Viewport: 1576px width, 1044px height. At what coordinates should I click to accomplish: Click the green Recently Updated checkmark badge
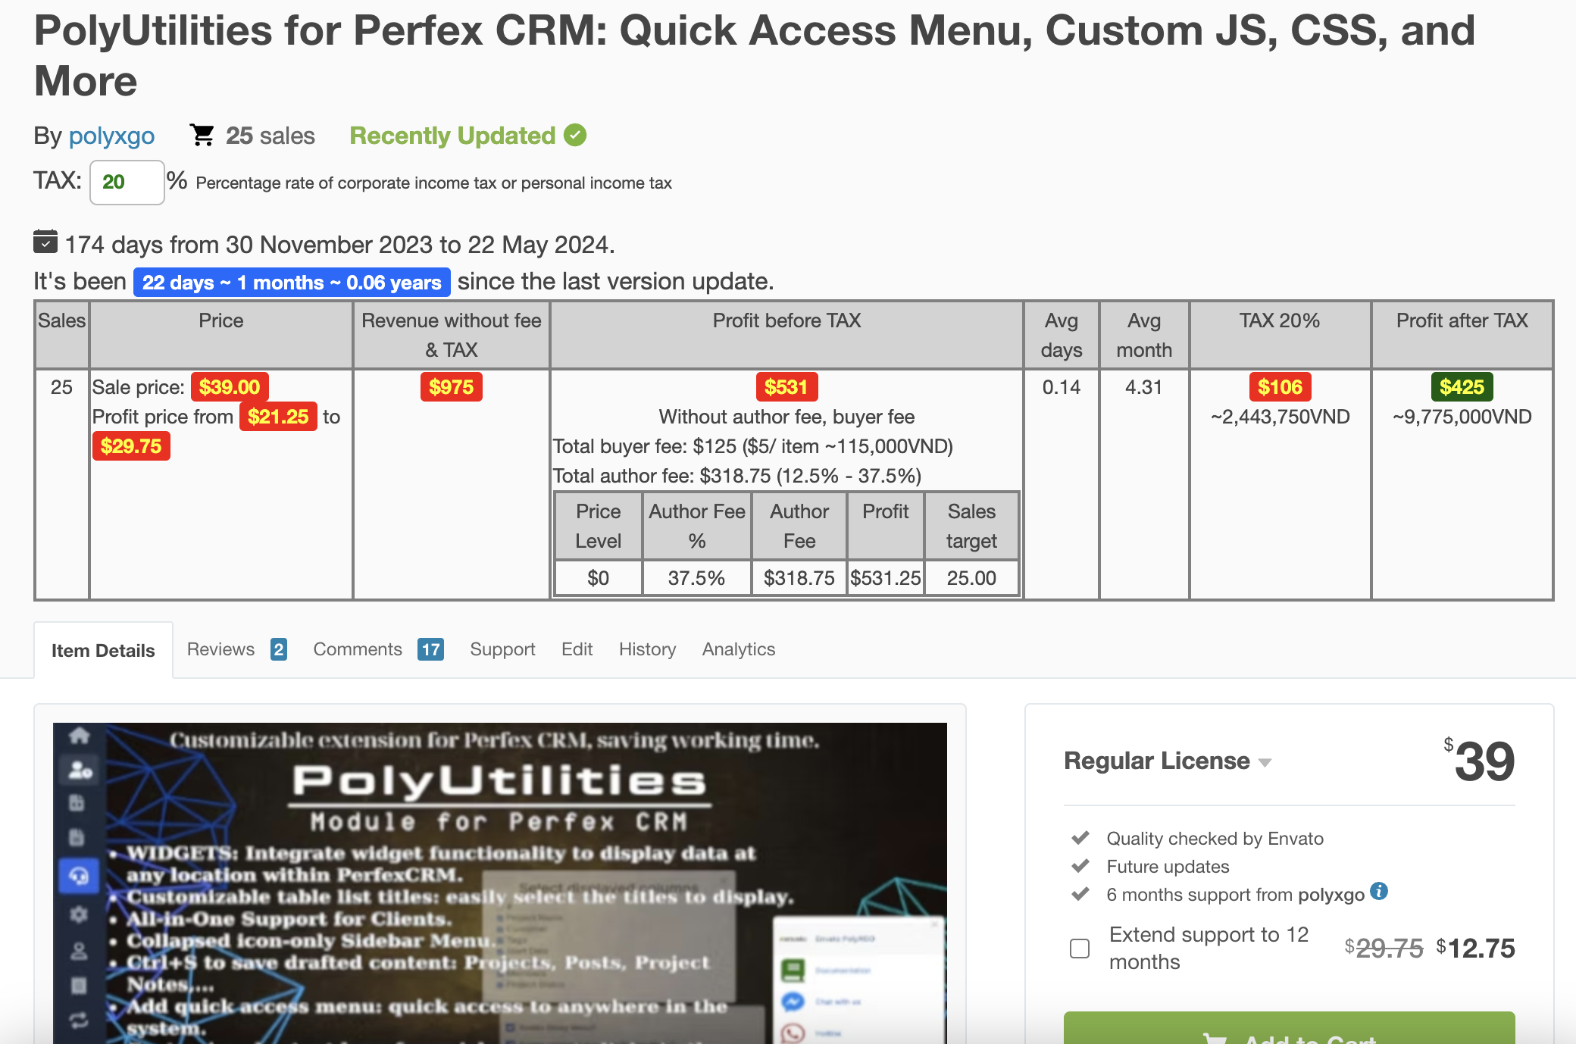(x=575, y=136)
